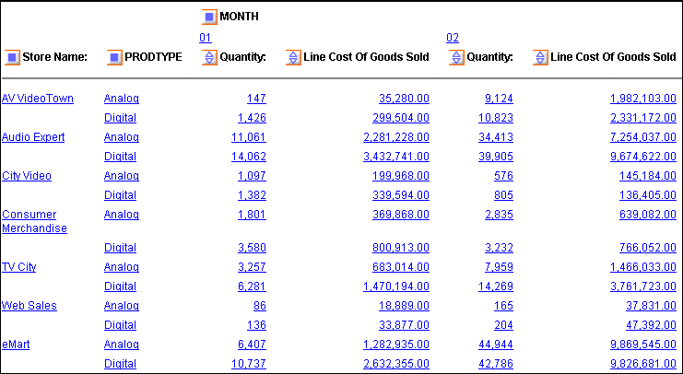Viewport: 683px width, 374px height.
Task: Click cost value 2,281,228.00
Action: pos(396,137)
